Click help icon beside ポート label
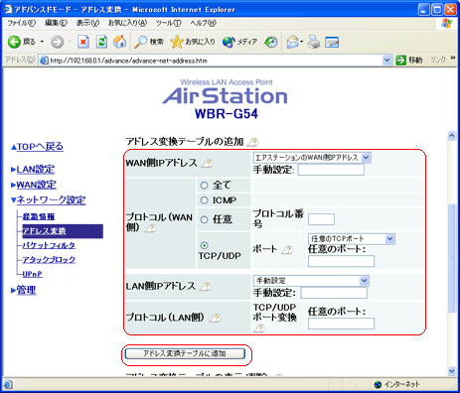This screenshot has width=460, height=393. (287, 250)
